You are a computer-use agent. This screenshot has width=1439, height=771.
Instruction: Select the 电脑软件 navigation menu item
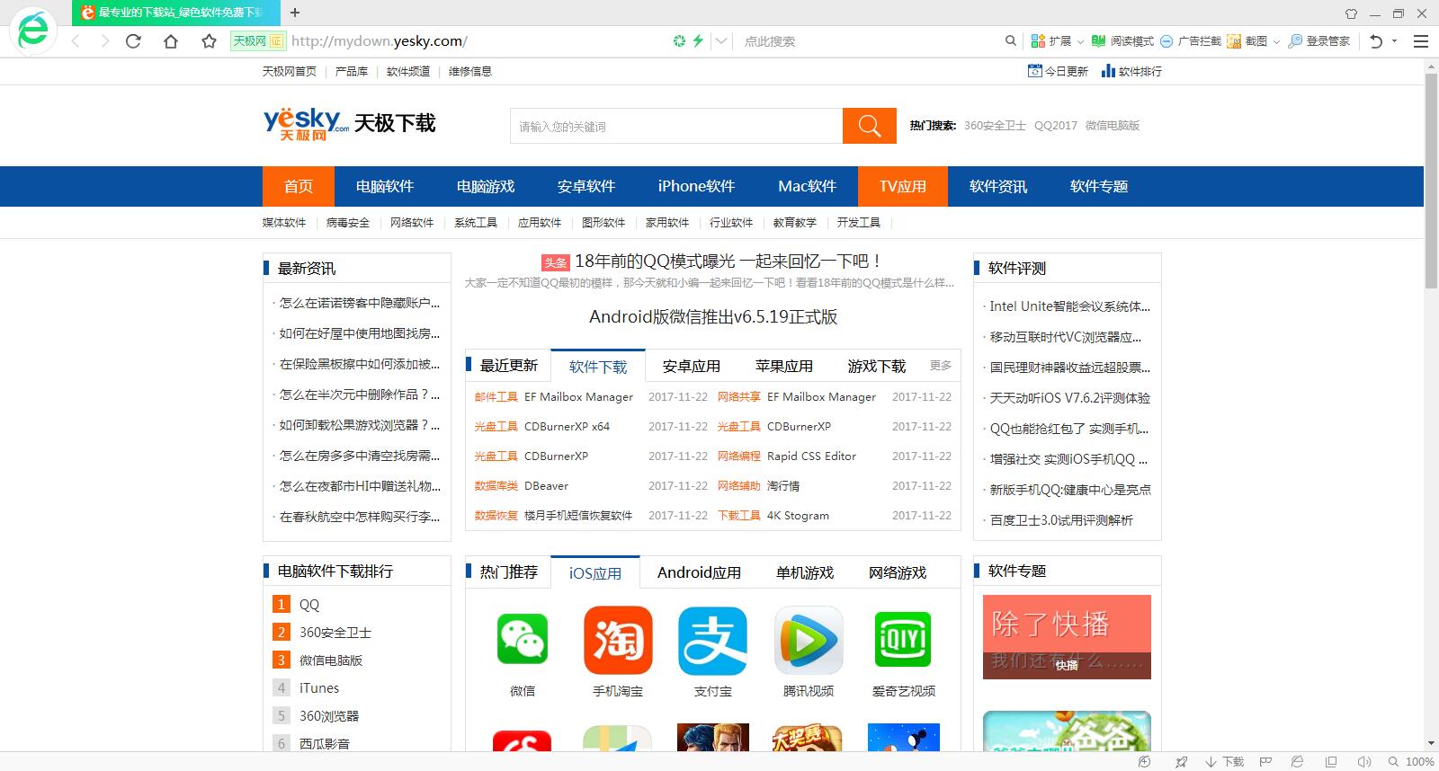coord(384,186)
